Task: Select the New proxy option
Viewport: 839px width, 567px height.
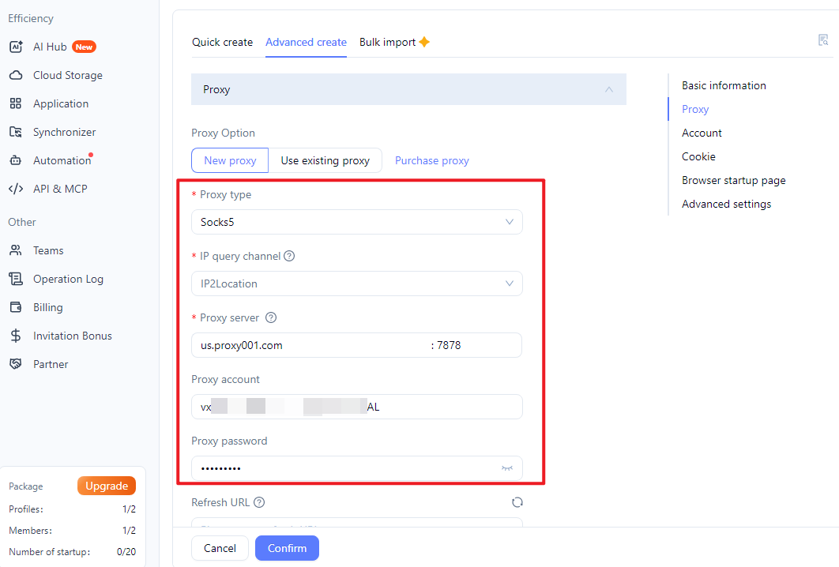Action: tap(230, 160)
